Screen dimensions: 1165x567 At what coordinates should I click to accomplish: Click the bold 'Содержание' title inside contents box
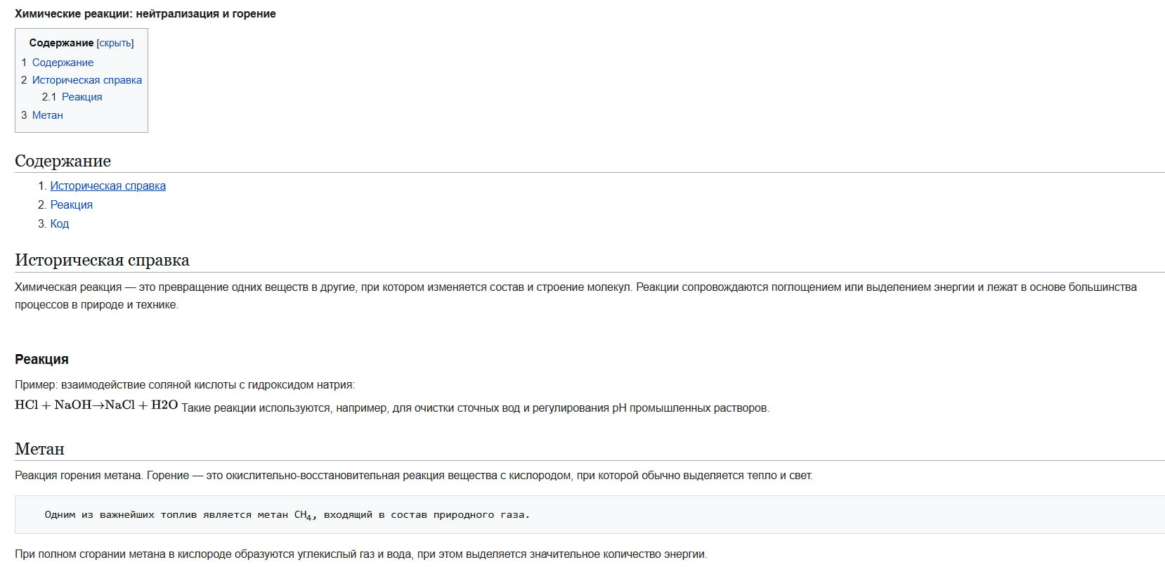click(61, 44)
